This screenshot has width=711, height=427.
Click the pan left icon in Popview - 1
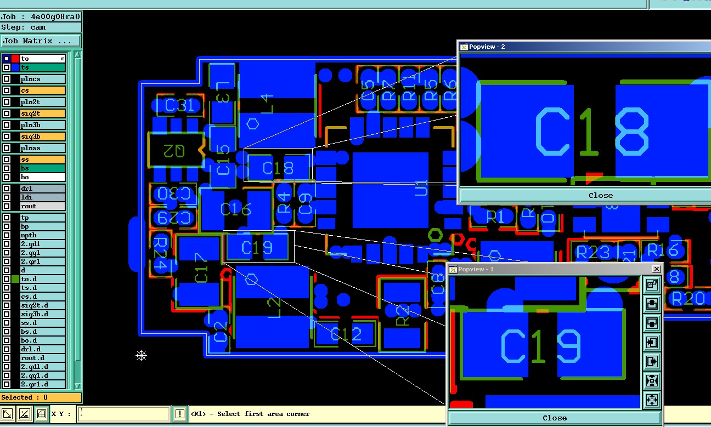pos(652,342)
